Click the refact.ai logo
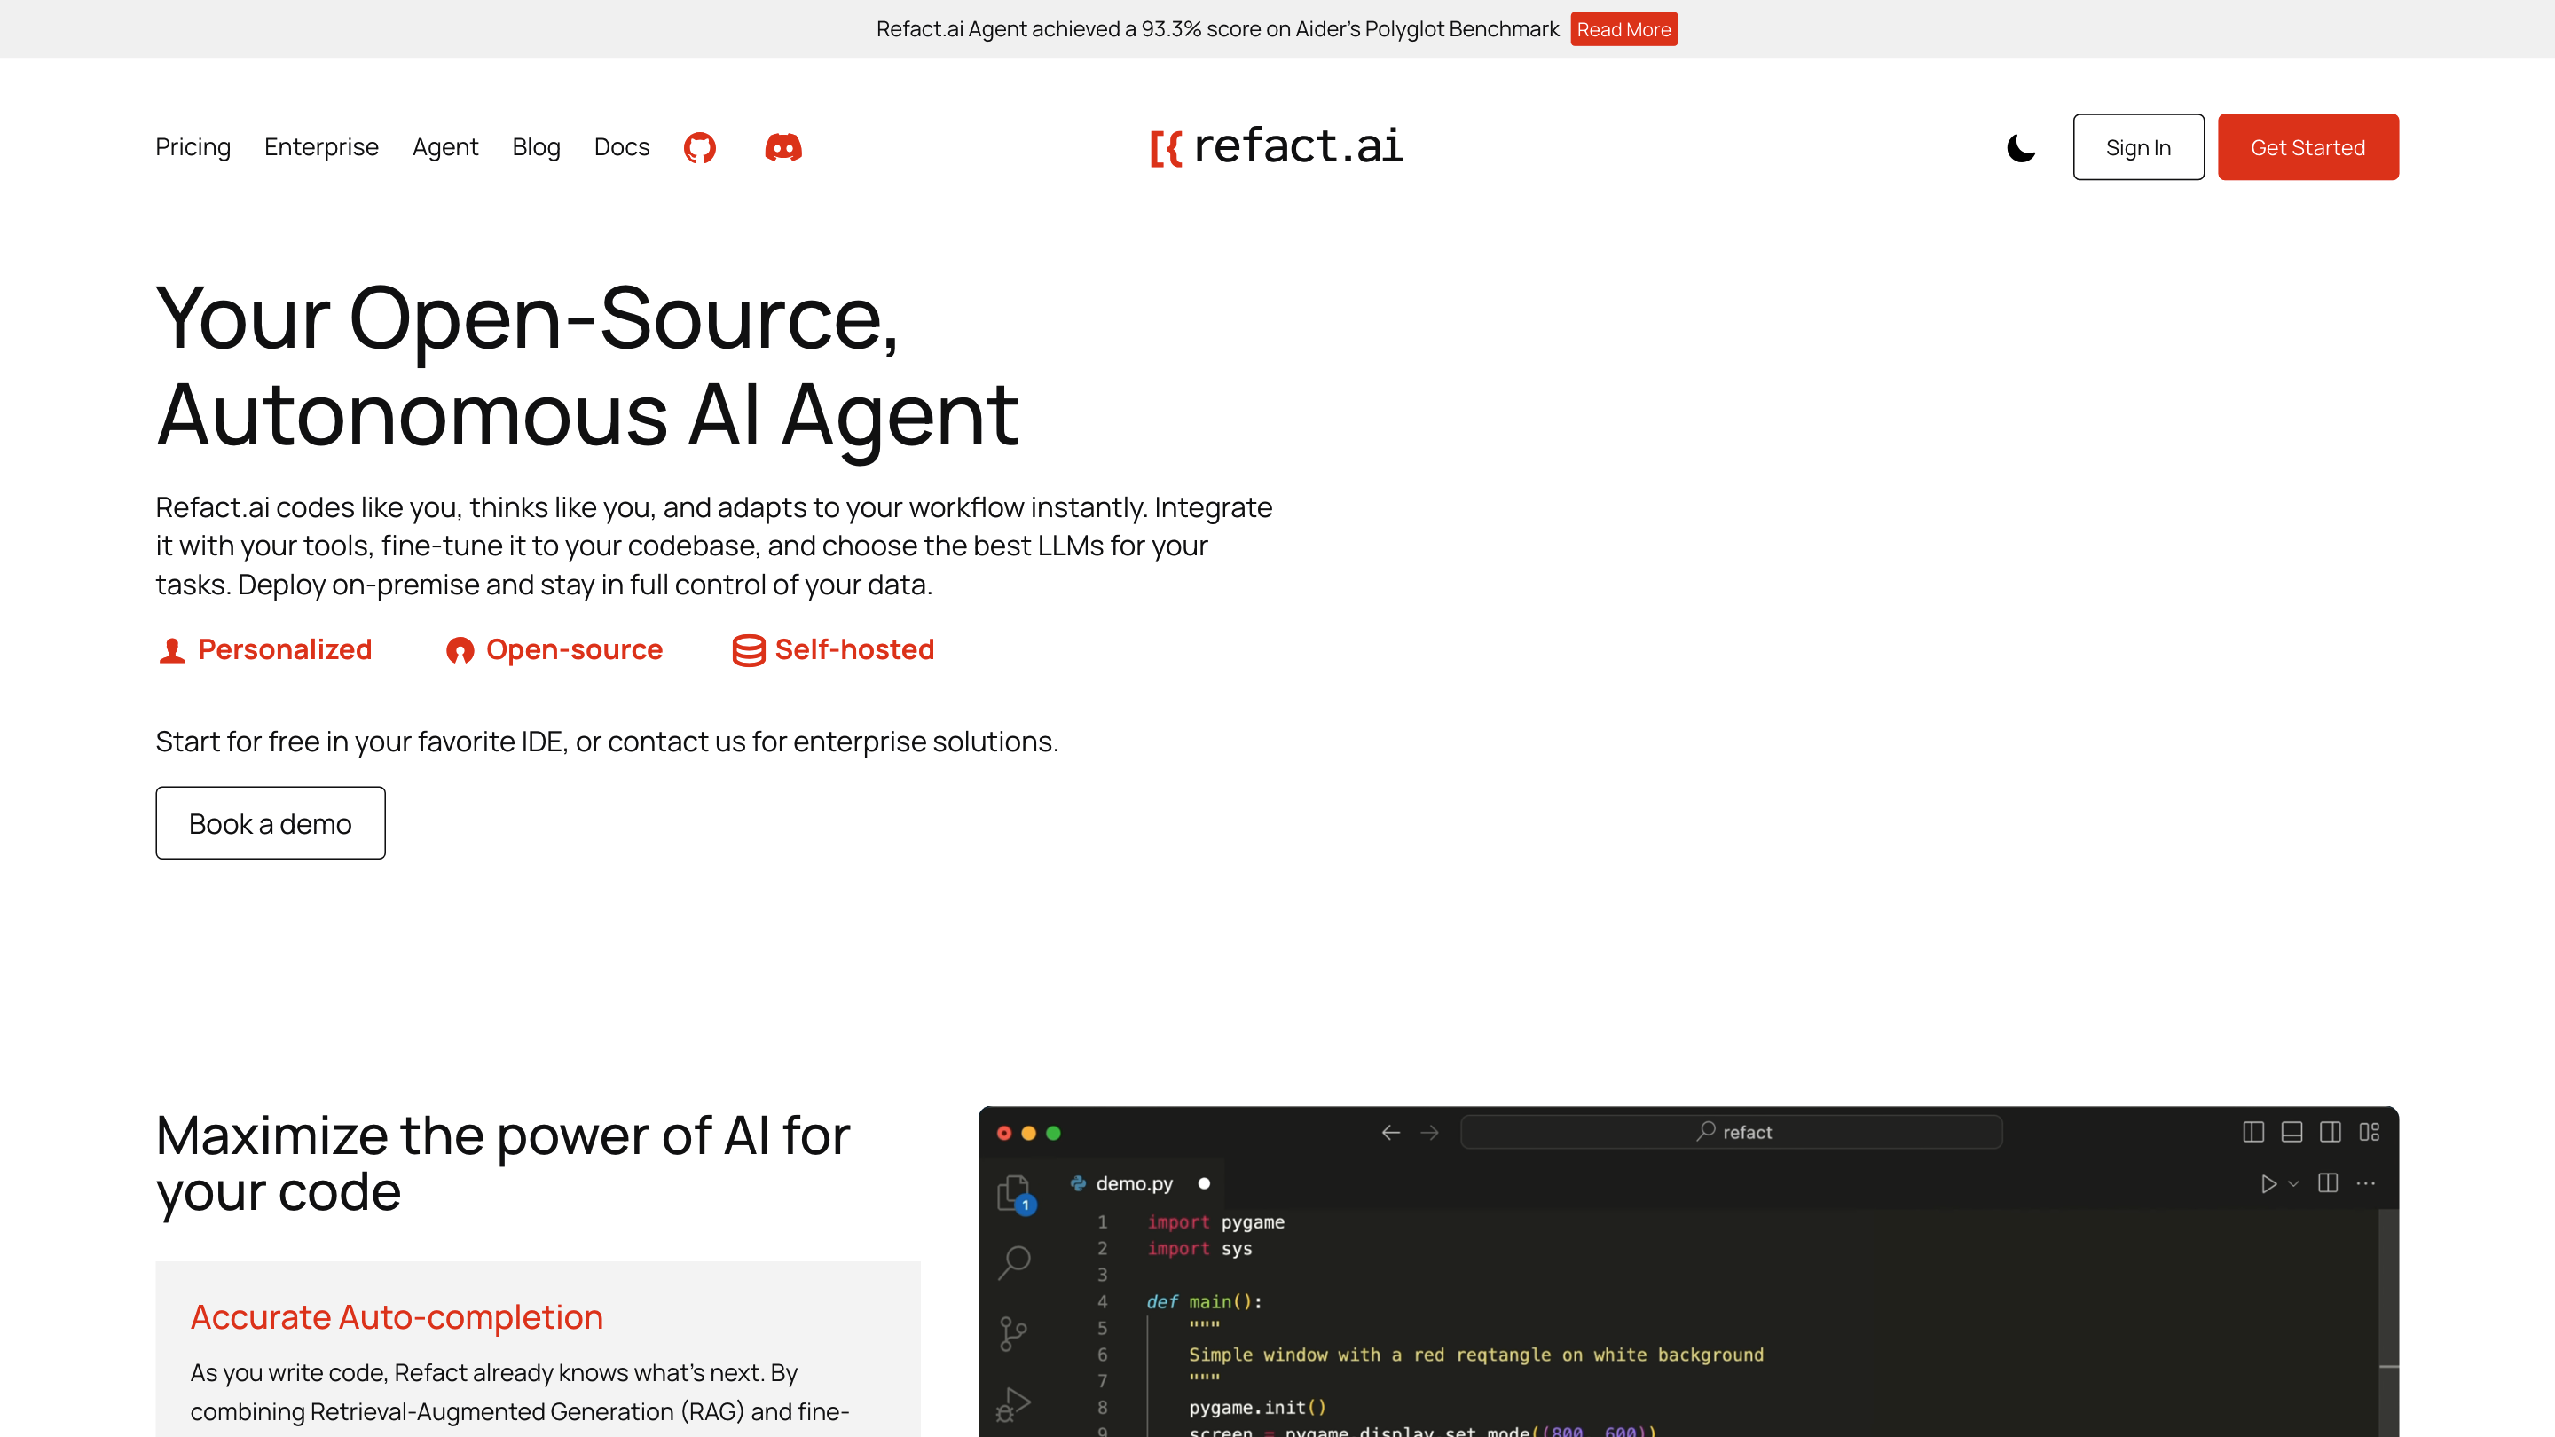 [x=1277, y=146]
